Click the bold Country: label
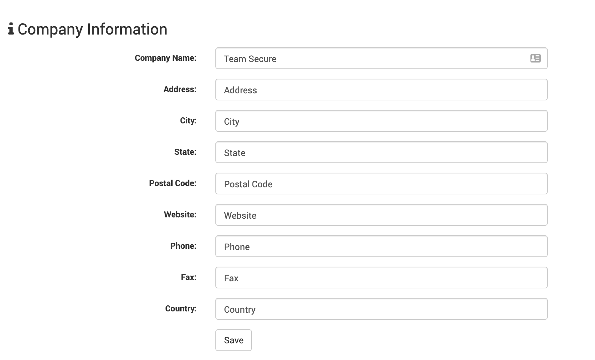This screenshot has width=595, height=360. tap(181, 309)
